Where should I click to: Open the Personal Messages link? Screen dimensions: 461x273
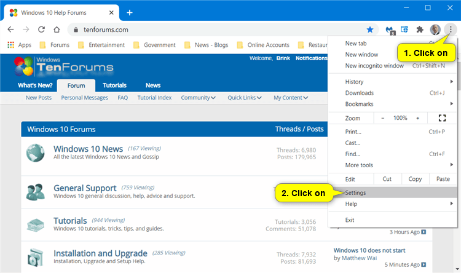pyautogui.click(x=85, y=98)
